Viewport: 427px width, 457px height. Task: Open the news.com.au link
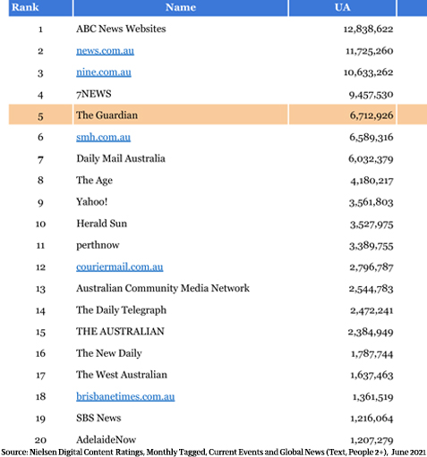click(x=105, y=51)
